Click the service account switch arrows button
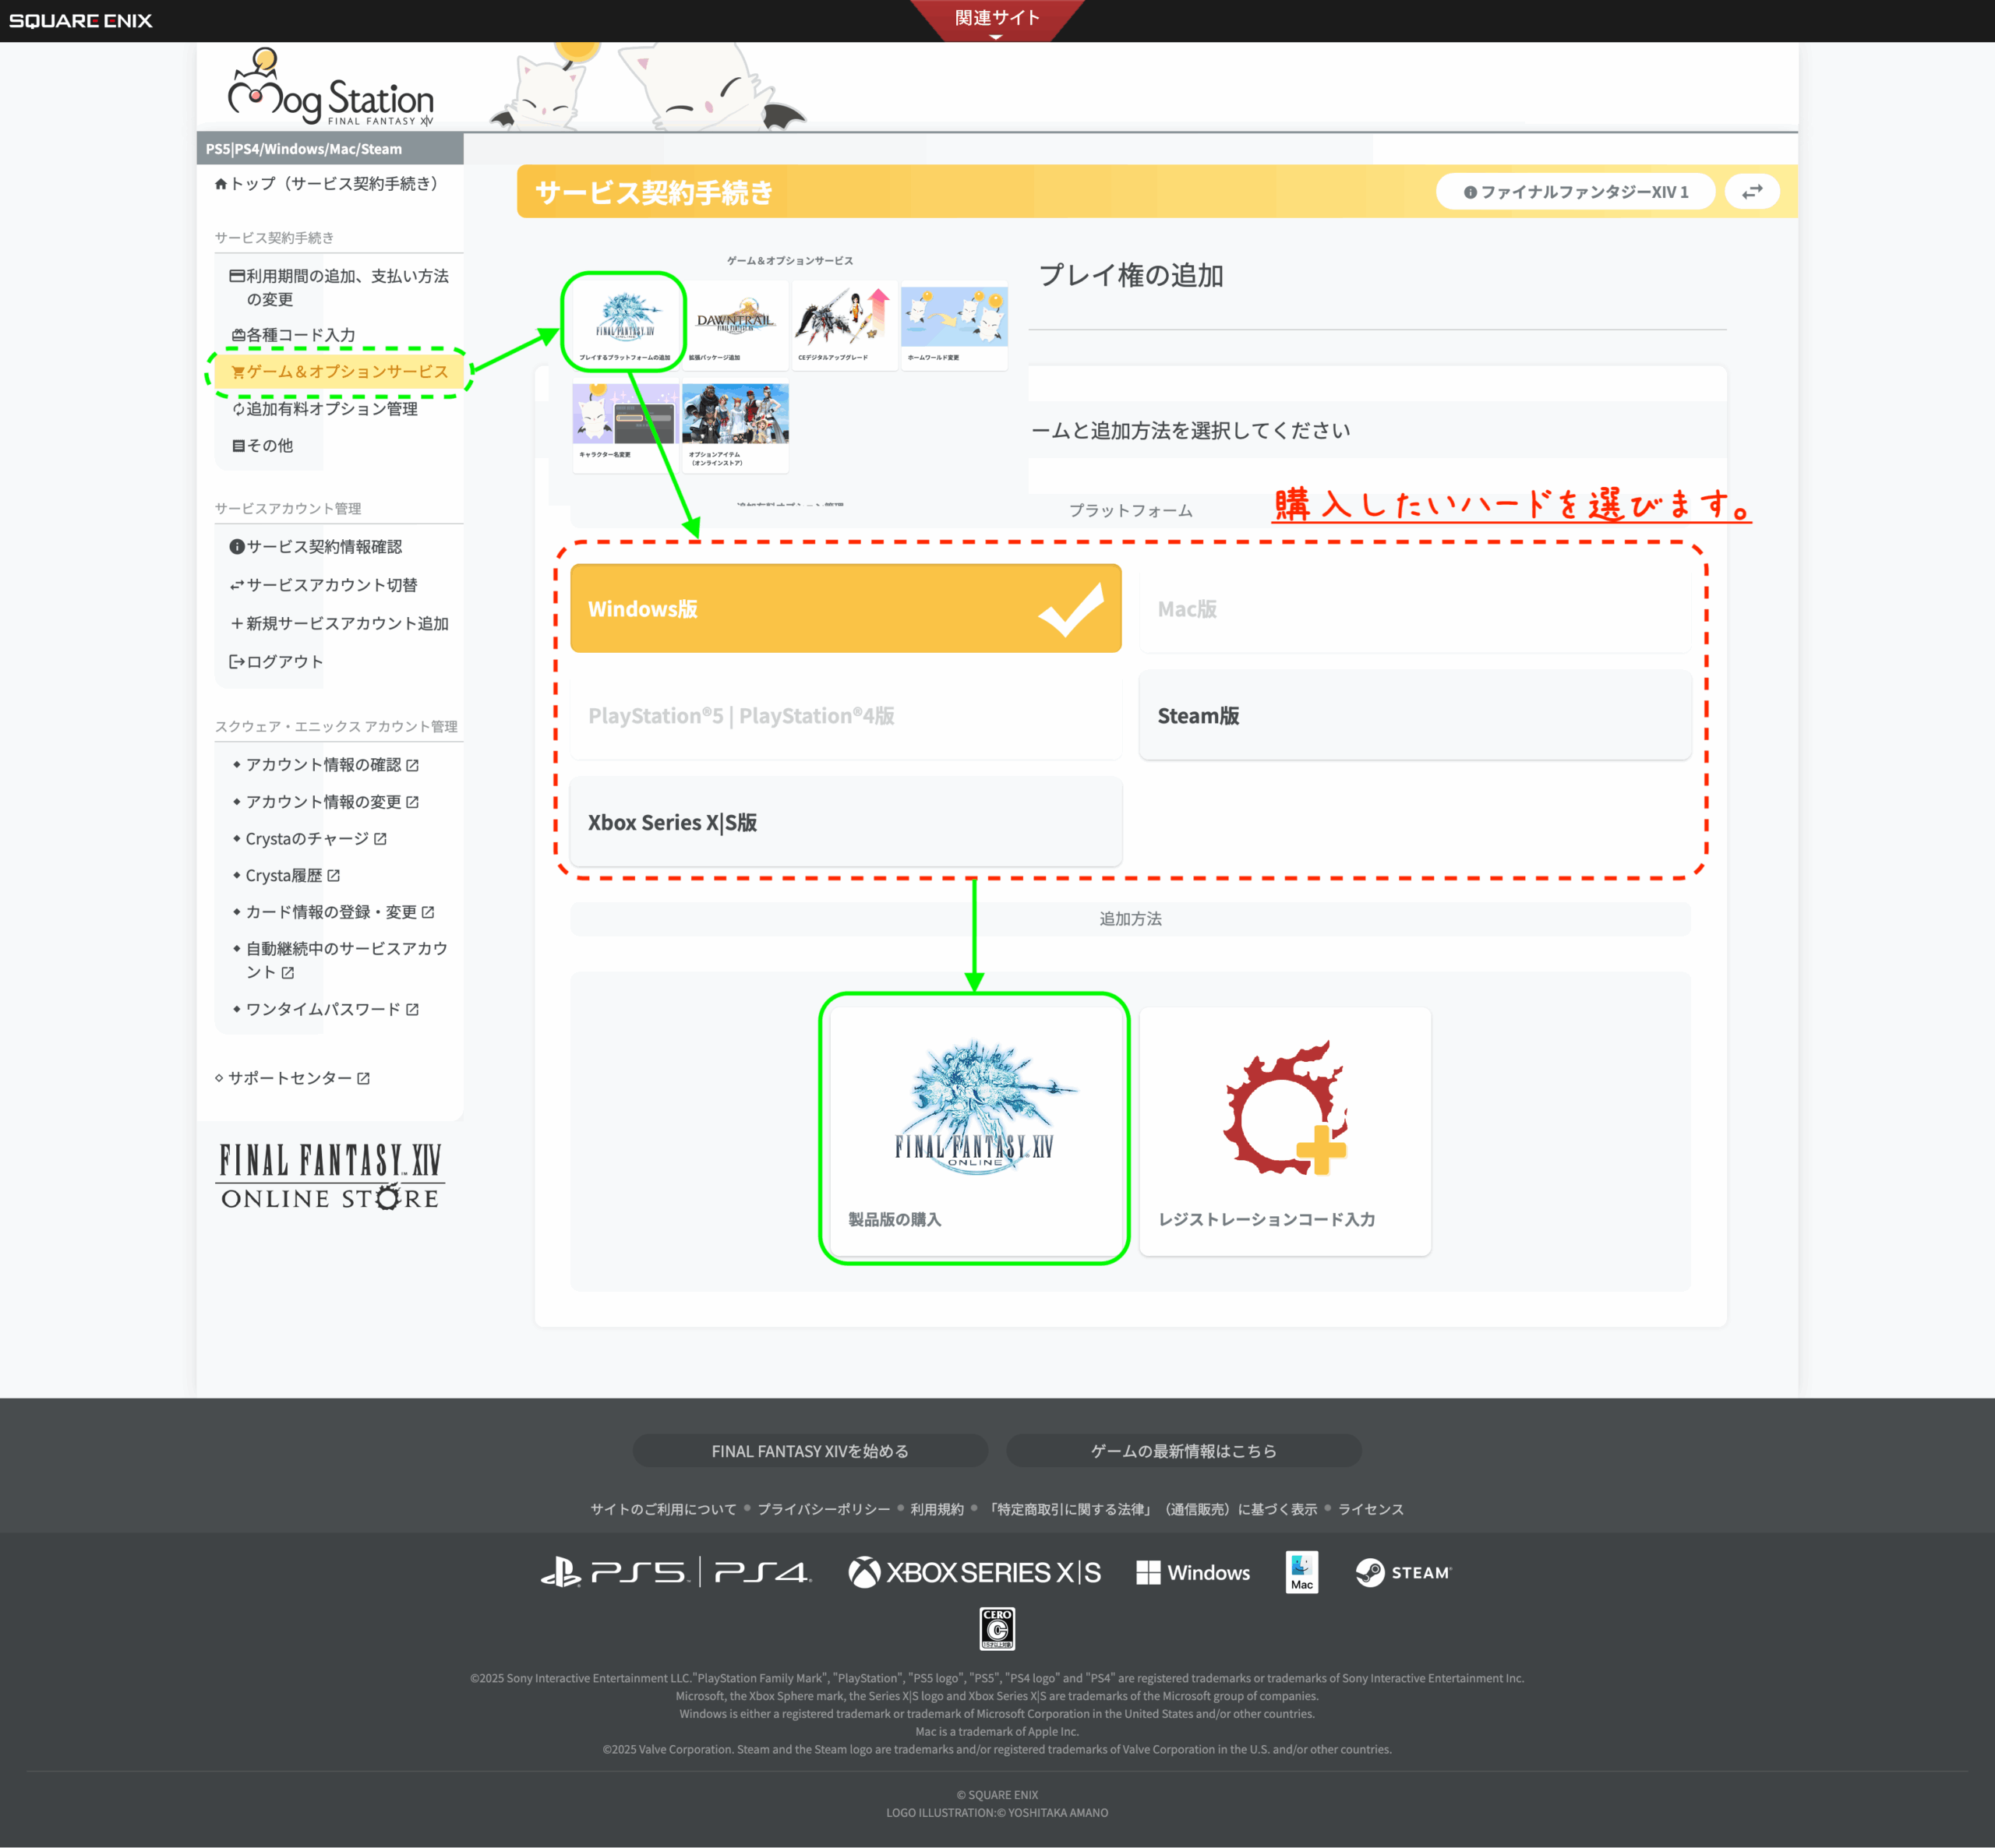Viewport: 1995px width, 1848px height. 1752,191
